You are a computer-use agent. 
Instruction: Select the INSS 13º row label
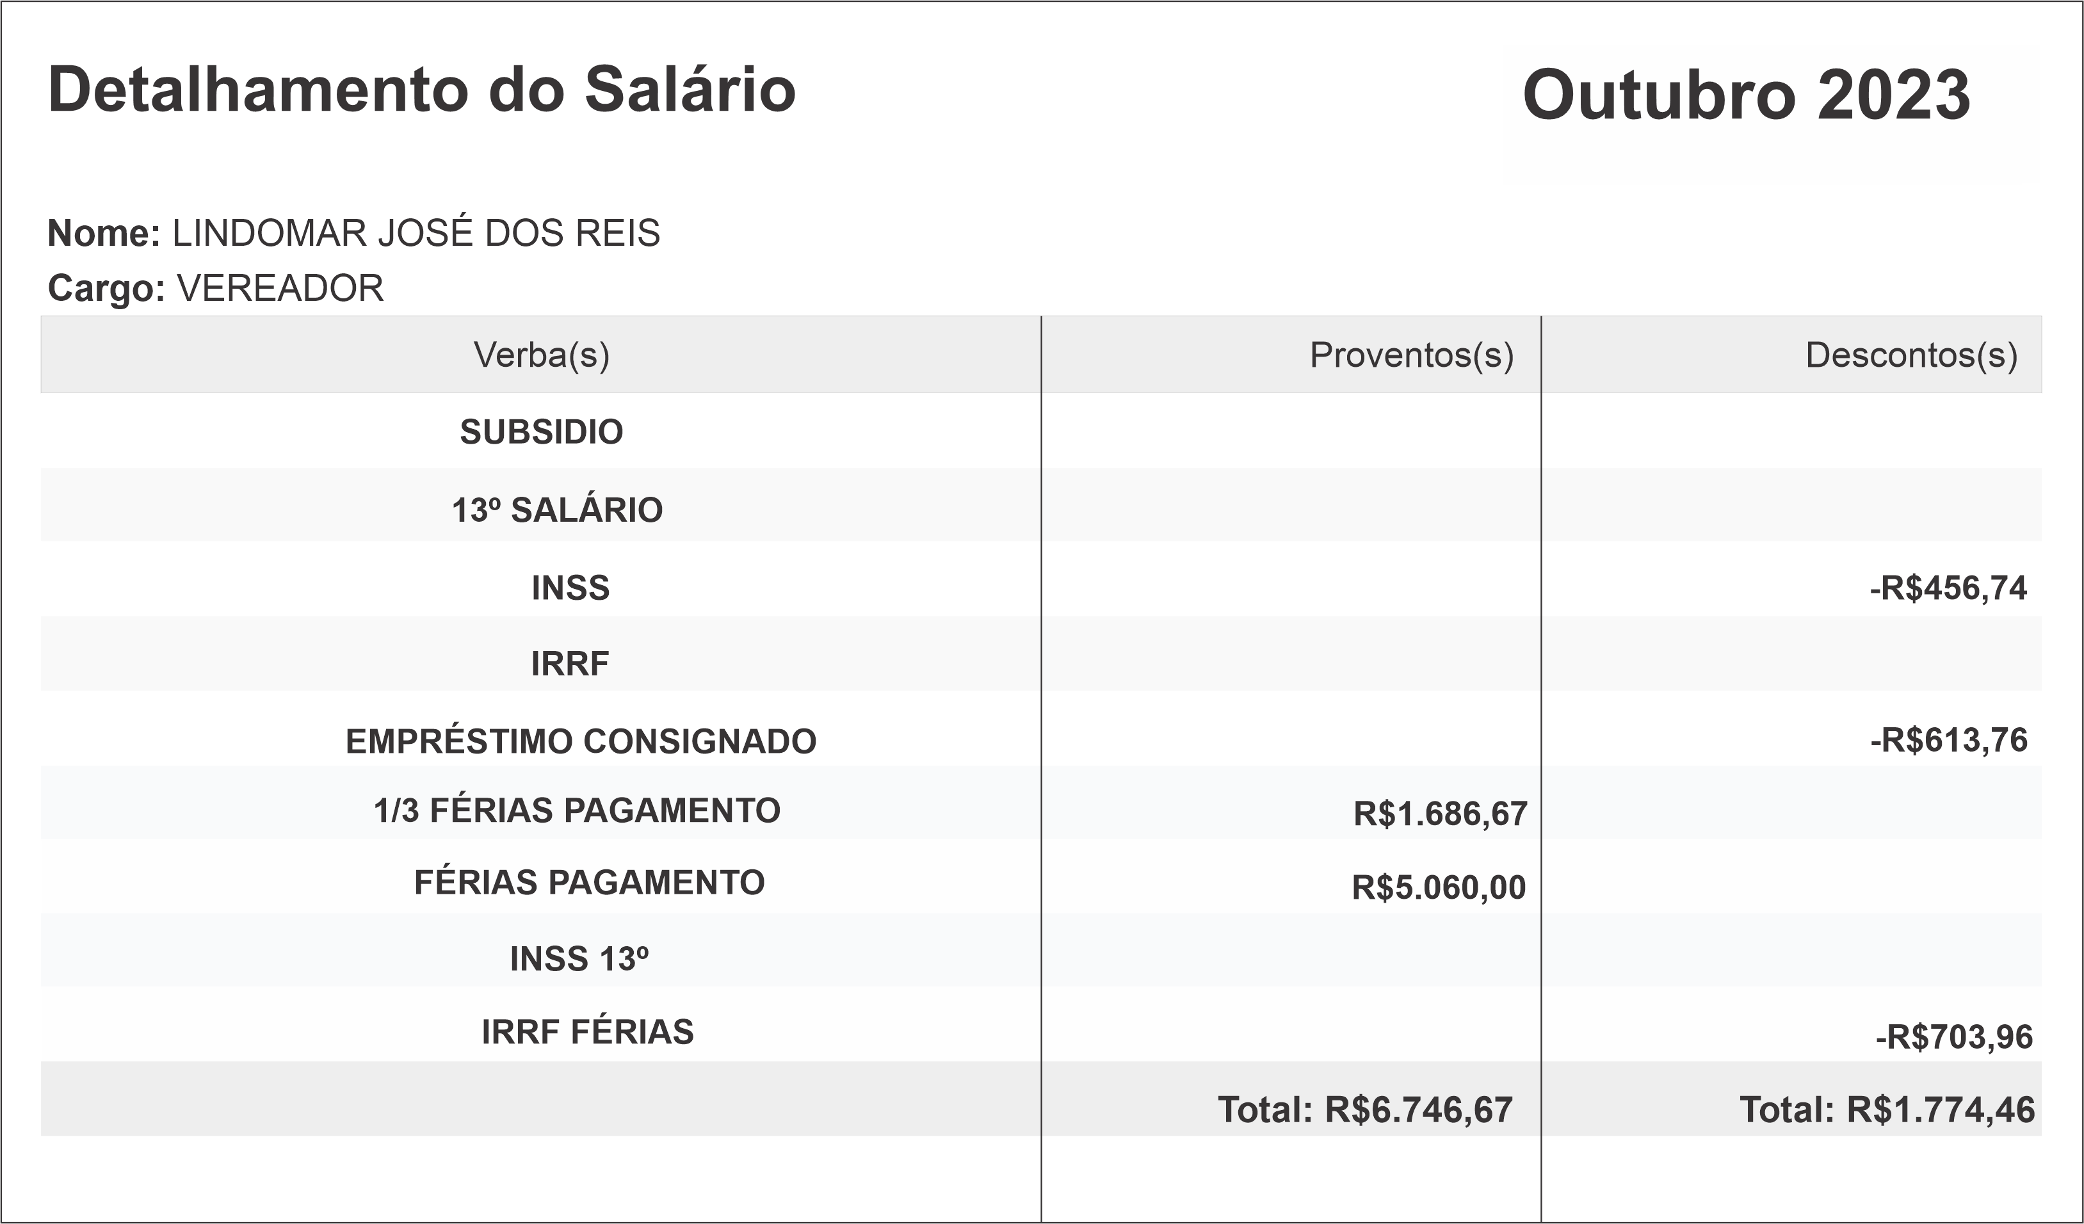pos(579,958)
